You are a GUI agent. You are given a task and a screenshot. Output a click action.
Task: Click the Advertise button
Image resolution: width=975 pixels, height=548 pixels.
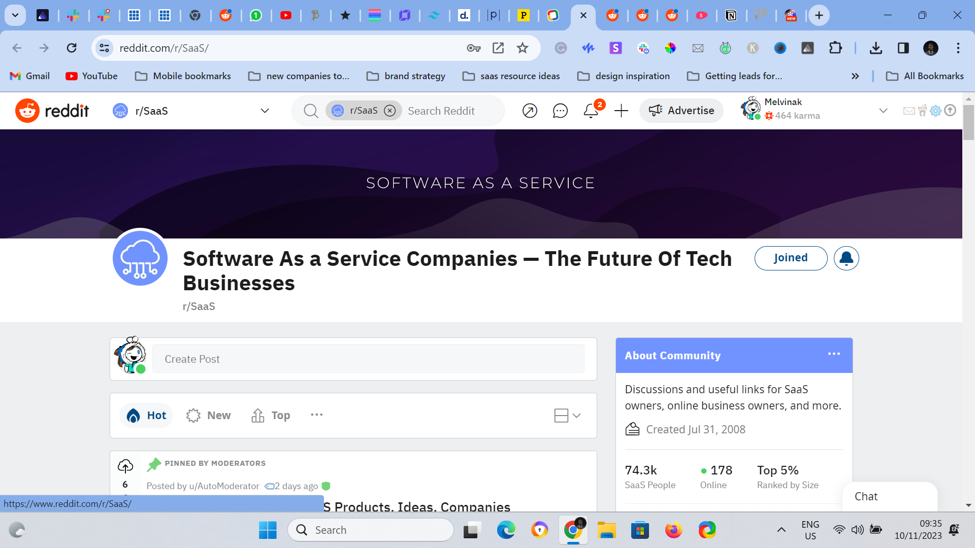[x=681, y=111]
